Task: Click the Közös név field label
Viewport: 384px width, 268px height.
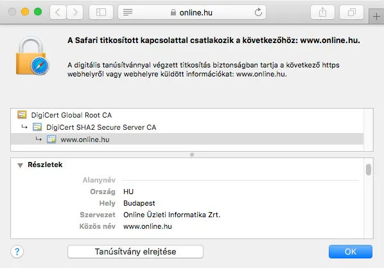Action: [x=97, y=226]
